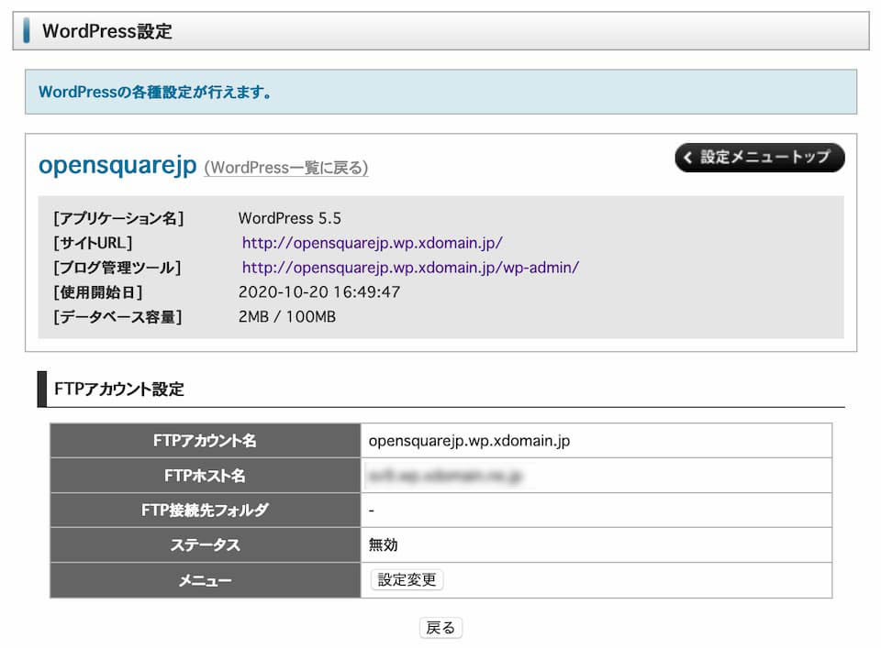881x648 pixels.
Task: Open the wp-admin blog management link
Action: coord(410,268)
